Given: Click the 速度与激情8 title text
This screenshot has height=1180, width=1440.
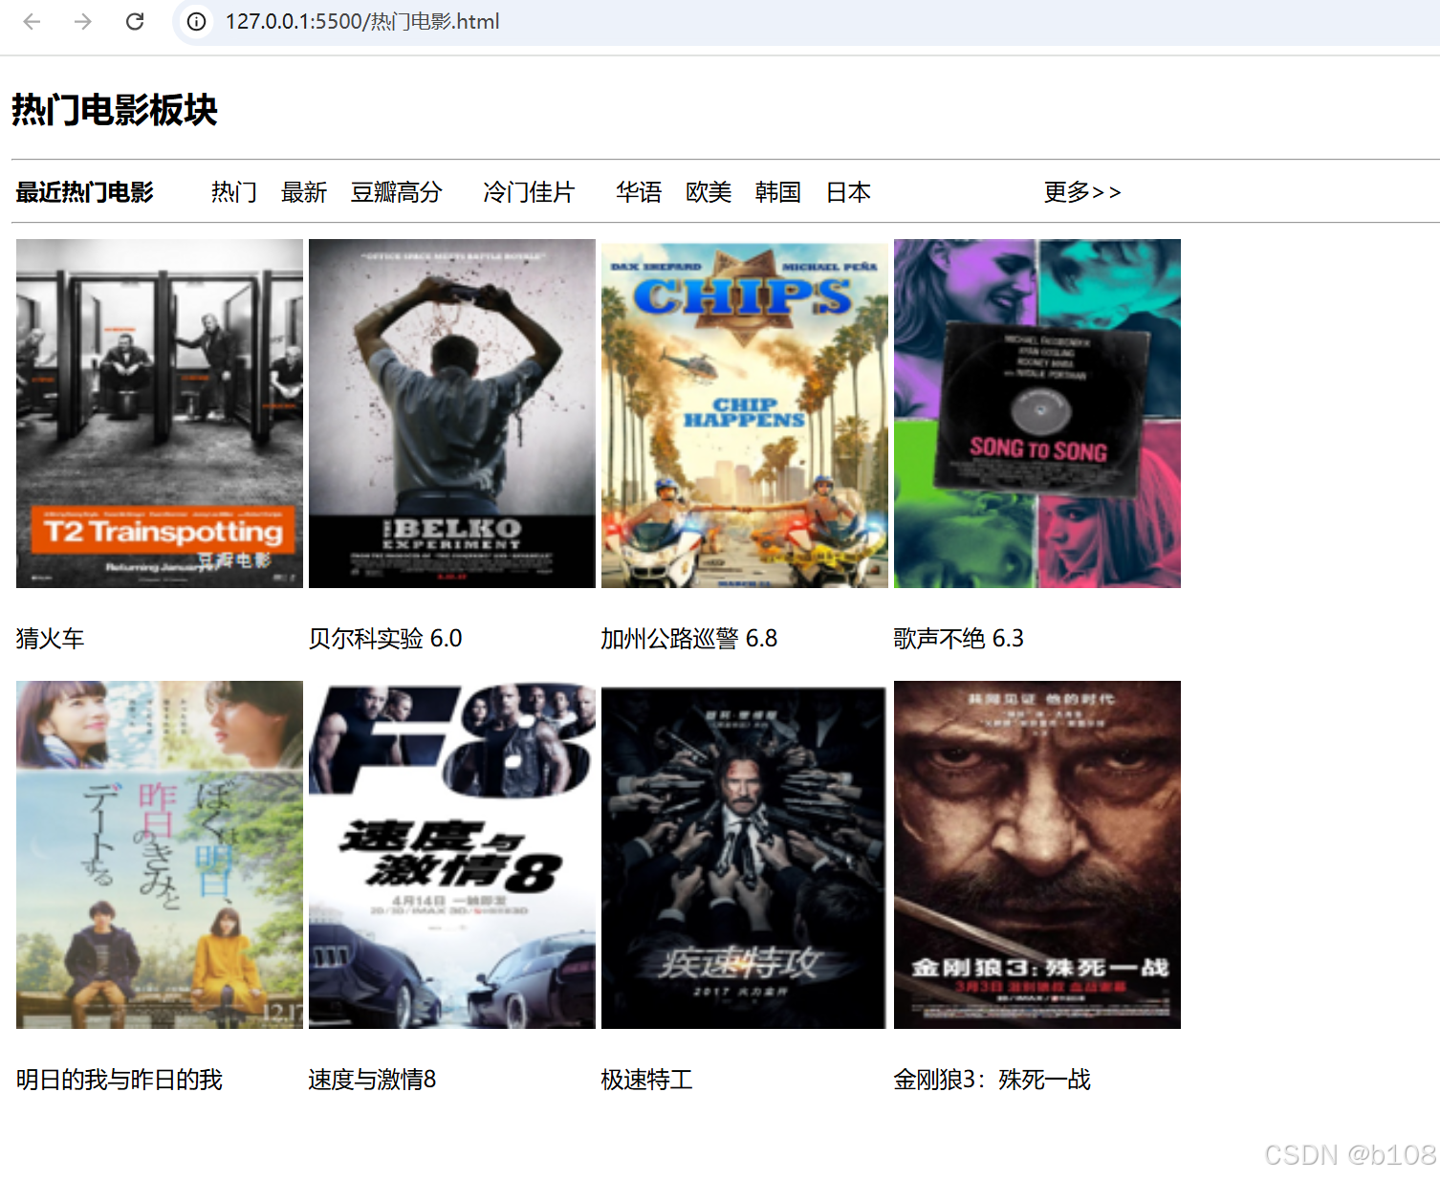Looking at the screenshot, I should click(x=373, y=1080).
